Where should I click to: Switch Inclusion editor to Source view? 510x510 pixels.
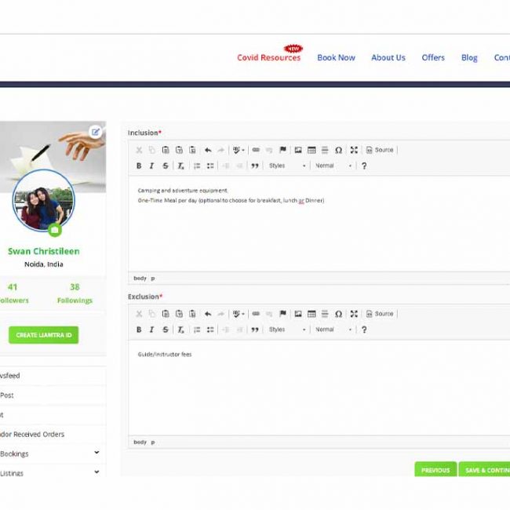click(x=380, y=150)
